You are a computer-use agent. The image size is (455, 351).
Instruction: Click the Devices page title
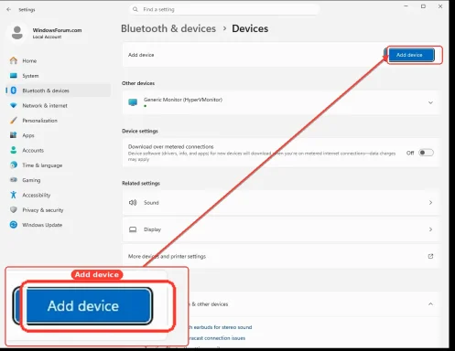250,28
